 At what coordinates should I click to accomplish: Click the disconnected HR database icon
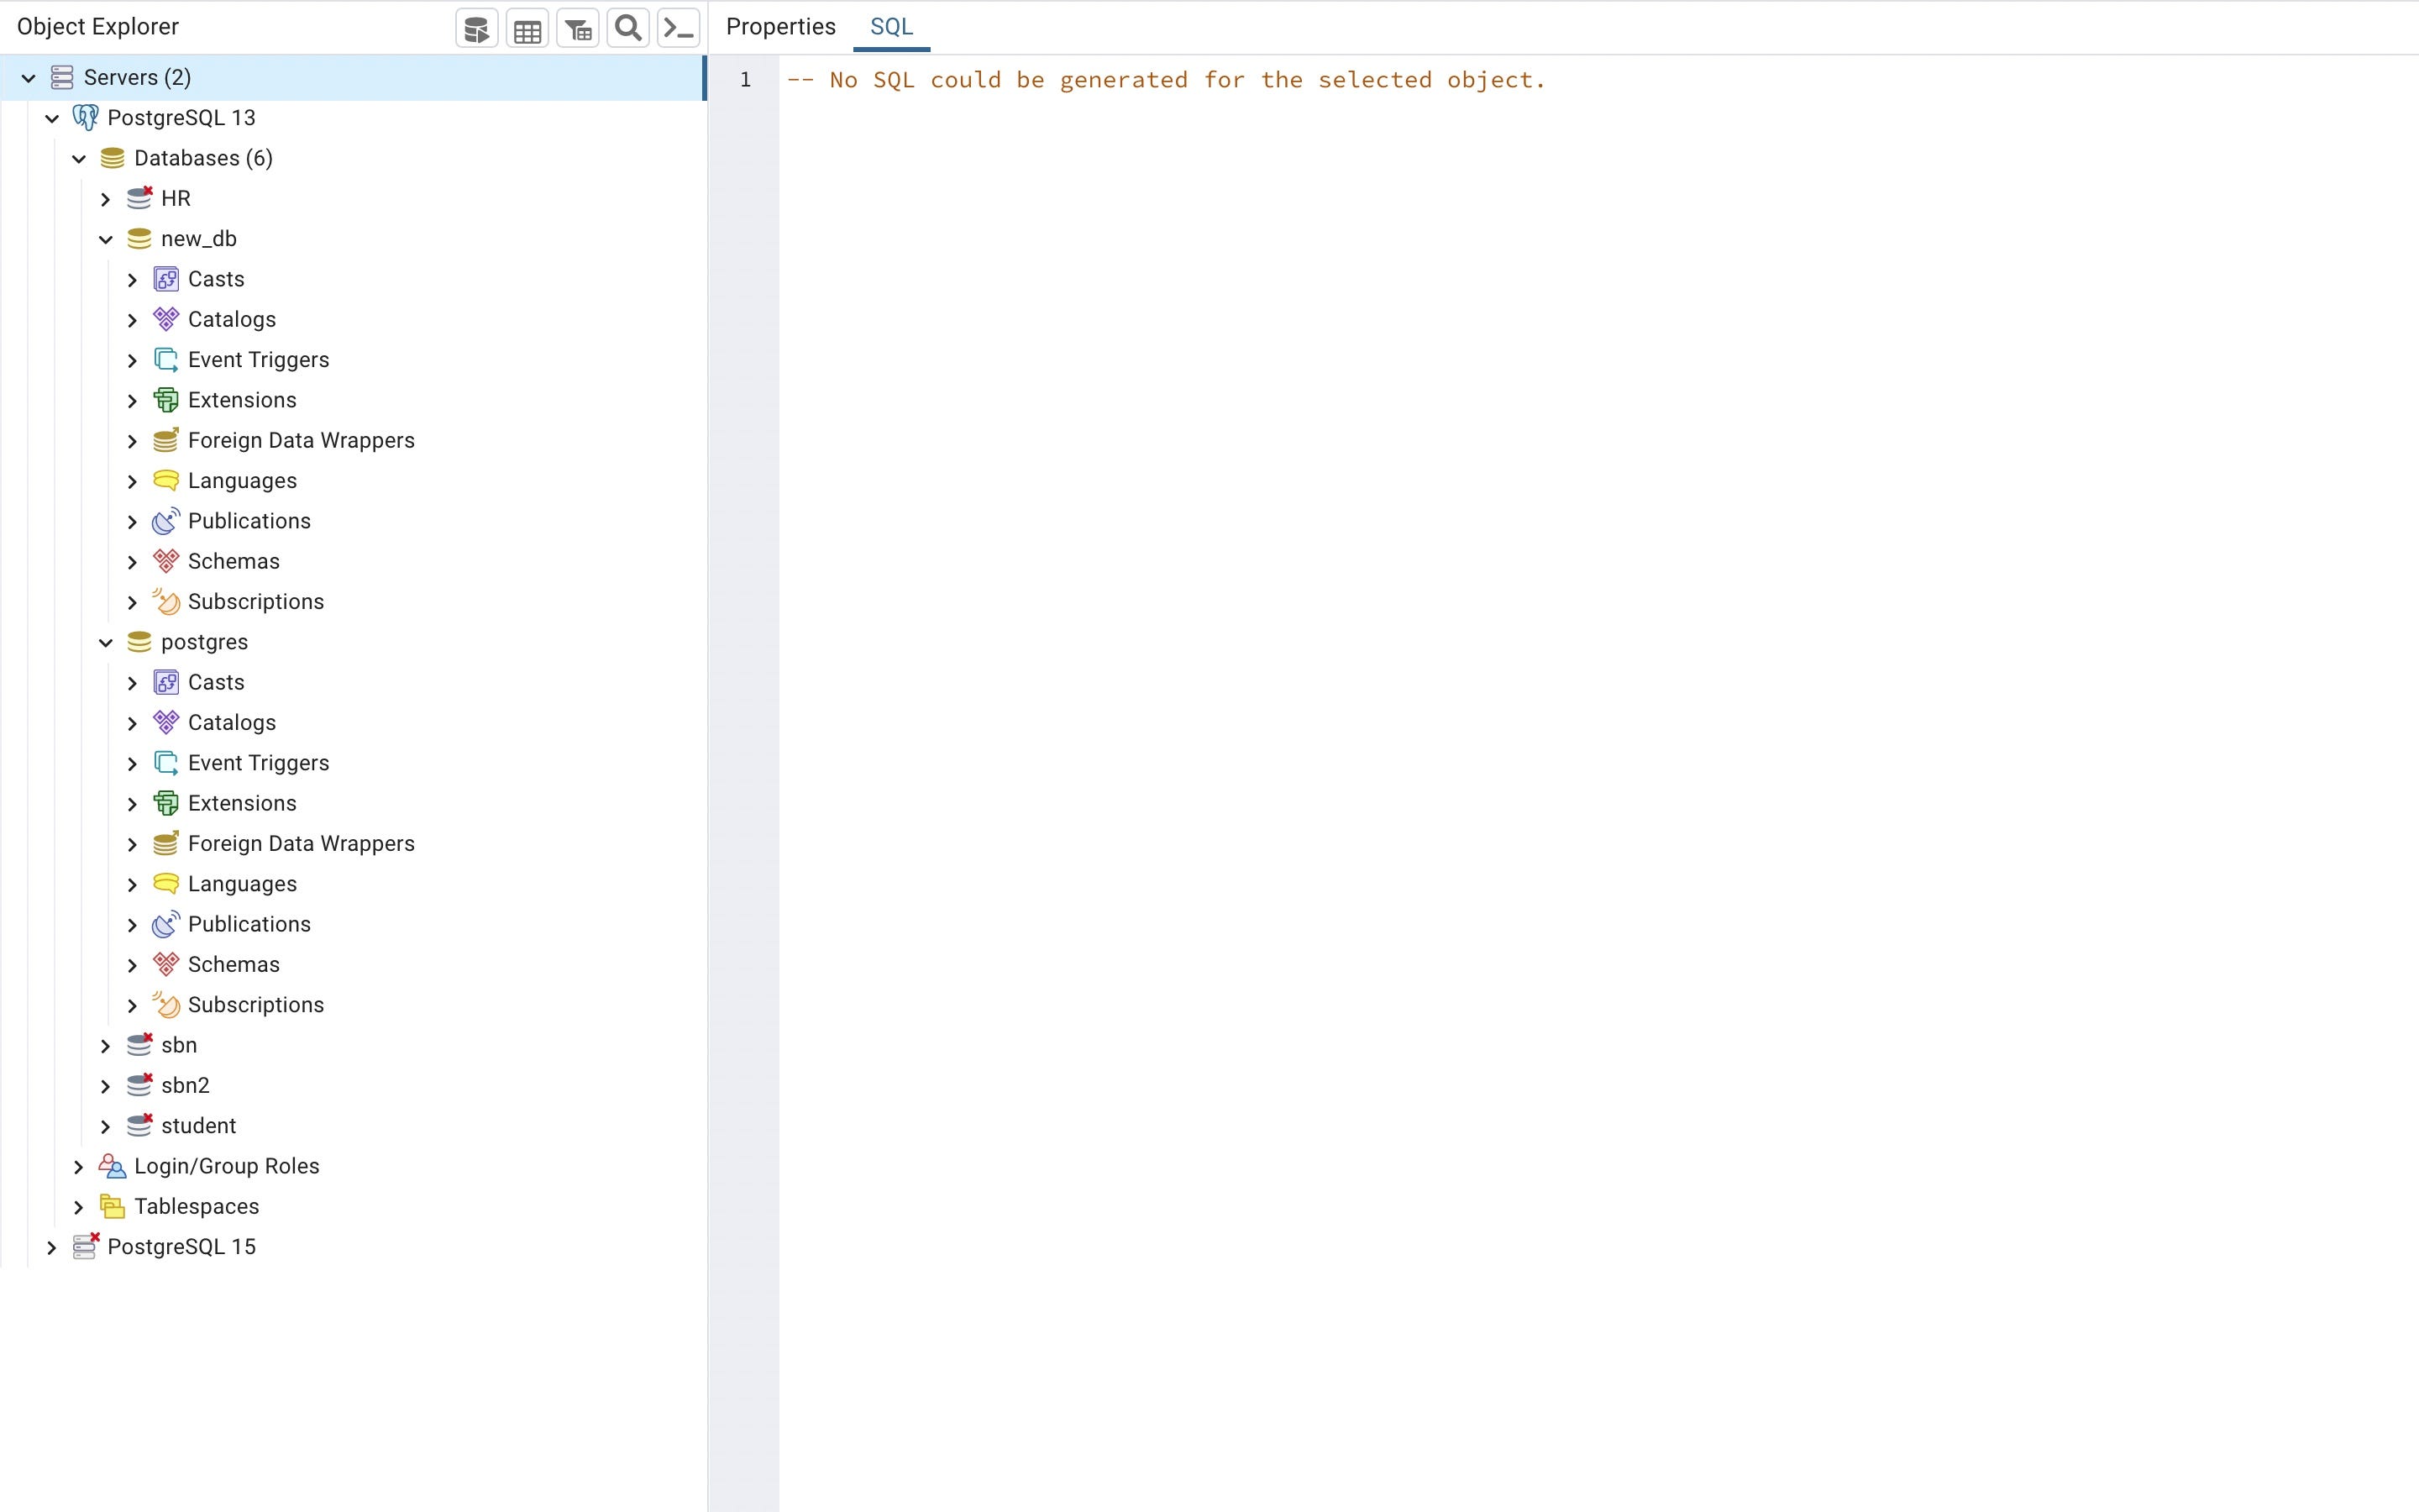click(140, 198)
